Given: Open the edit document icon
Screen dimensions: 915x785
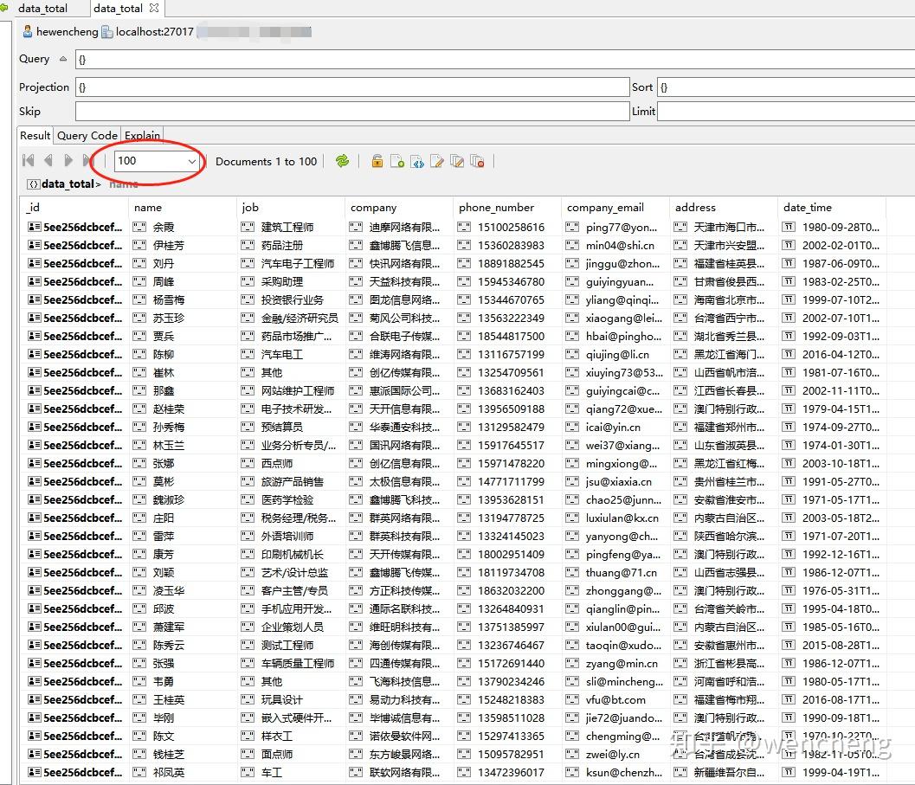Looking at the screenshot, I should pos(436,161).
